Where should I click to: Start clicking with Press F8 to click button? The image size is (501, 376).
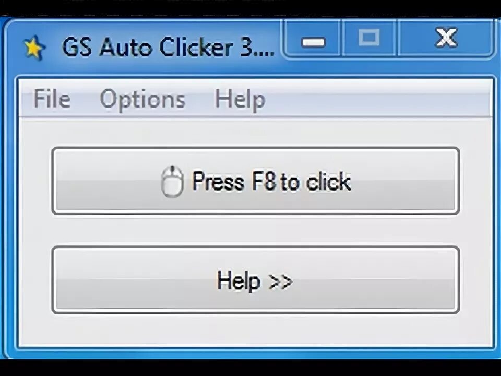(256, 181)
